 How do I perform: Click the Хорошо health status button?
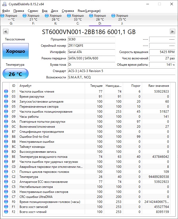click(15, 51)
